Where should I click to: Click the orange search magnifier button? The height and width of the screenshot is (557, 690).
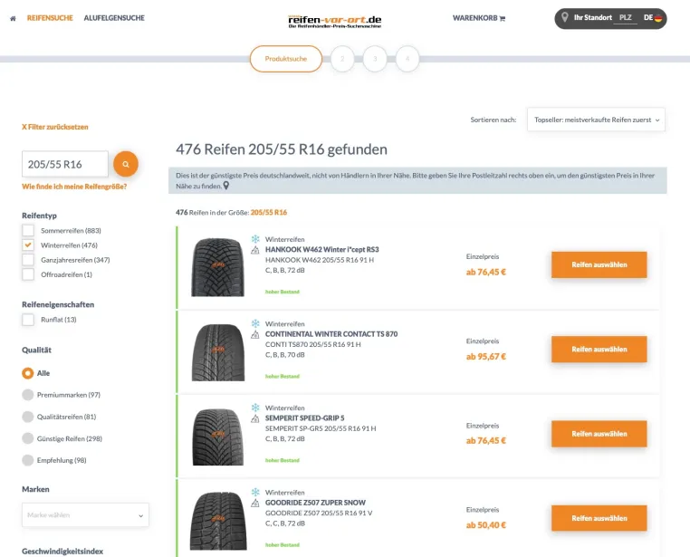tap(126, 164)
